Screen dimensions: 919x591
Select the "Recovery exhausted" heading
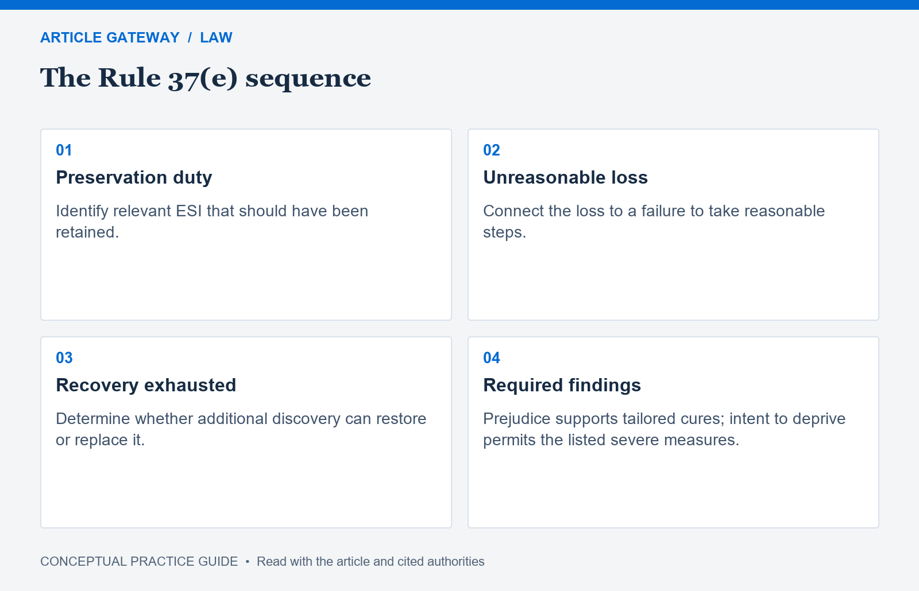(x=146, y=385)
